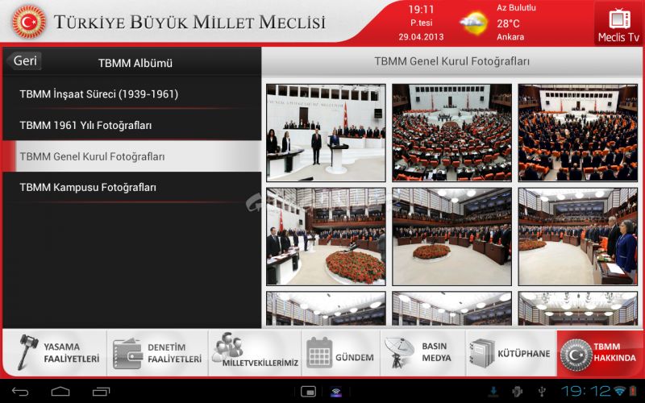Open first-row right assembly photo

coord(577,133)
